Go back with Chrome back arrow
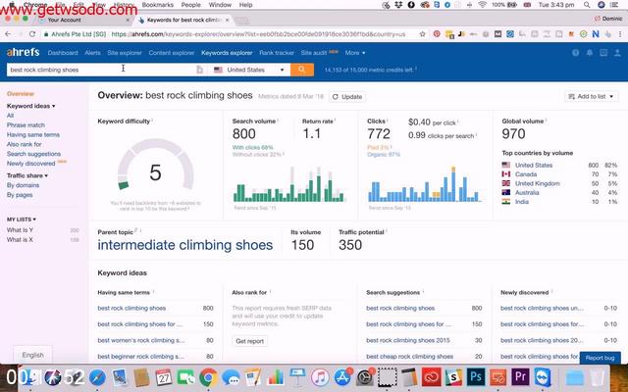 [x=8, y=34]
